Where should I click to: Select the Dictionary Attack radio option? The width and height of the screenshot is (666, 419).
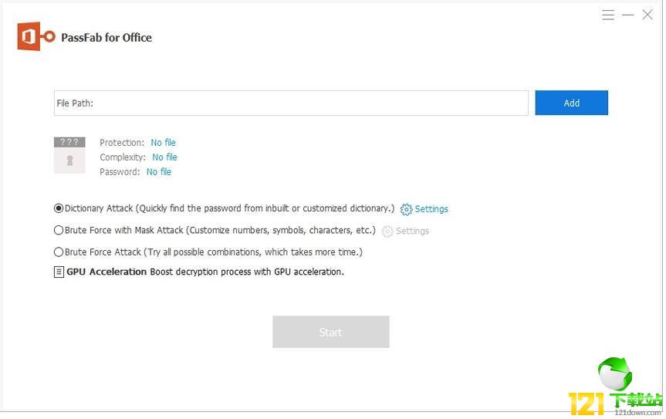(x=59, y=208)
